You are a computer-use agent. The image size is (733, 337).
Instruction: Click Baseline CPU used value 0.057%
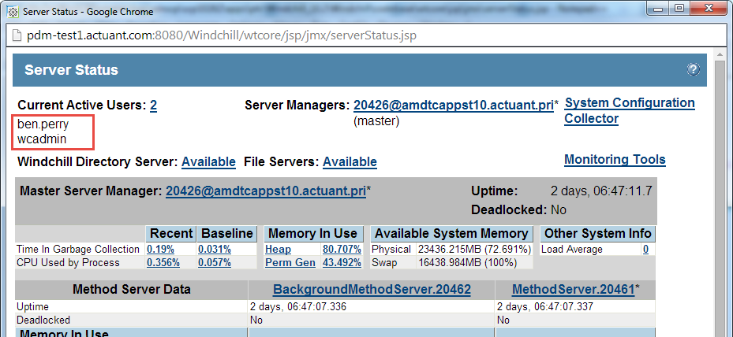[214, 263]
